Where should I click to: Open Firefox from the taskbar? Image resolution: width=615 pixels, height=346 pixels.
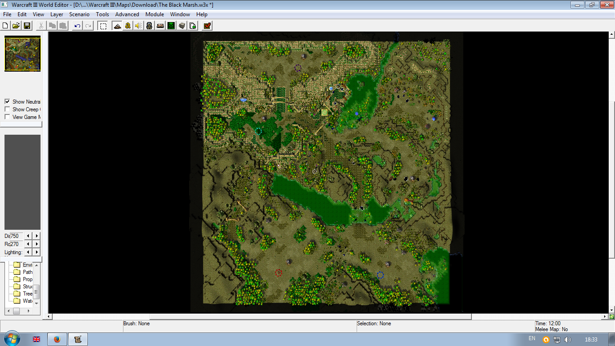tap(57, 339)
